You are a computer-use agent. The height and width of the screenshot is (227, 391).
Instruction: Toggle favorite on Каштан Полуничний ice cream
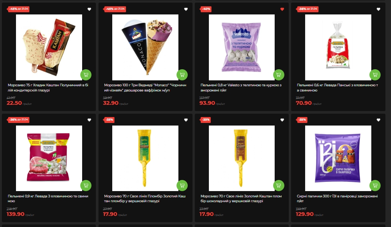[89, 9]
